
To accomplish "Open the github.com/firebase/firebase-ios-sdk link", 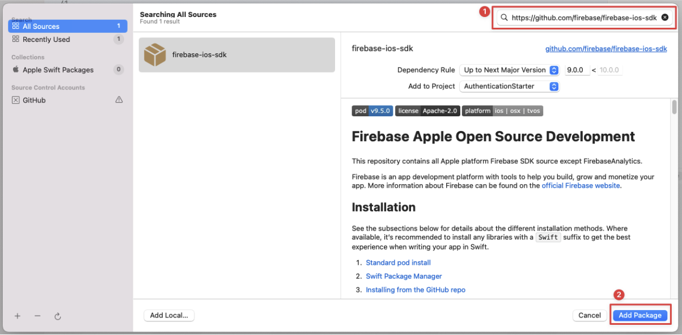I will coord(606,48).
